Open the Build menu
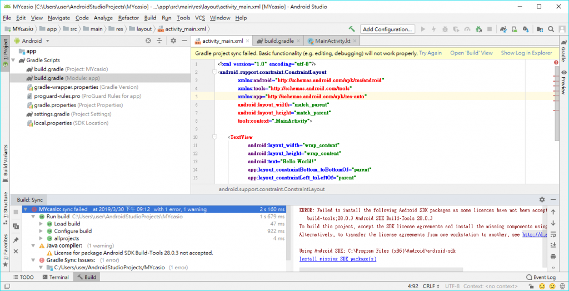Image resolution: width=569 pixels, height=291 pixels. (150, 18)
